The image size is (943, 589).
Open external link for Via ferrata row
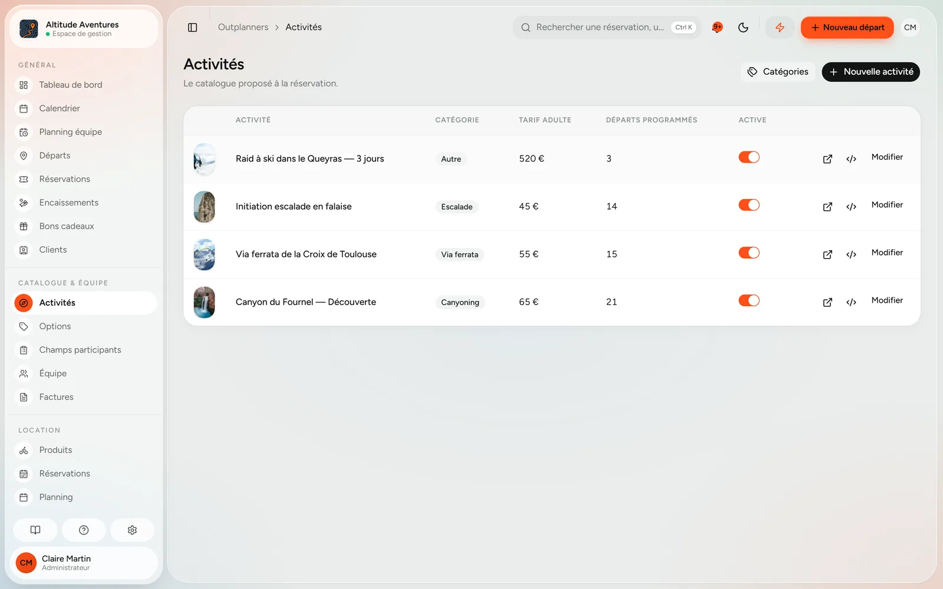pyautogui.click(x=827, y=254)
